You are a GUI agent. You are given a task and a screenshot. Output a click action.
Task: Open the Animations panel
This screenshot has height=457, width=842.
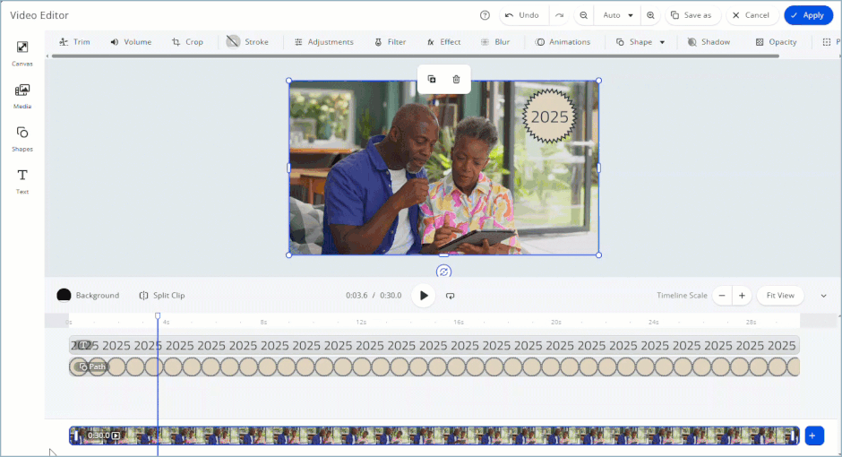563,42
